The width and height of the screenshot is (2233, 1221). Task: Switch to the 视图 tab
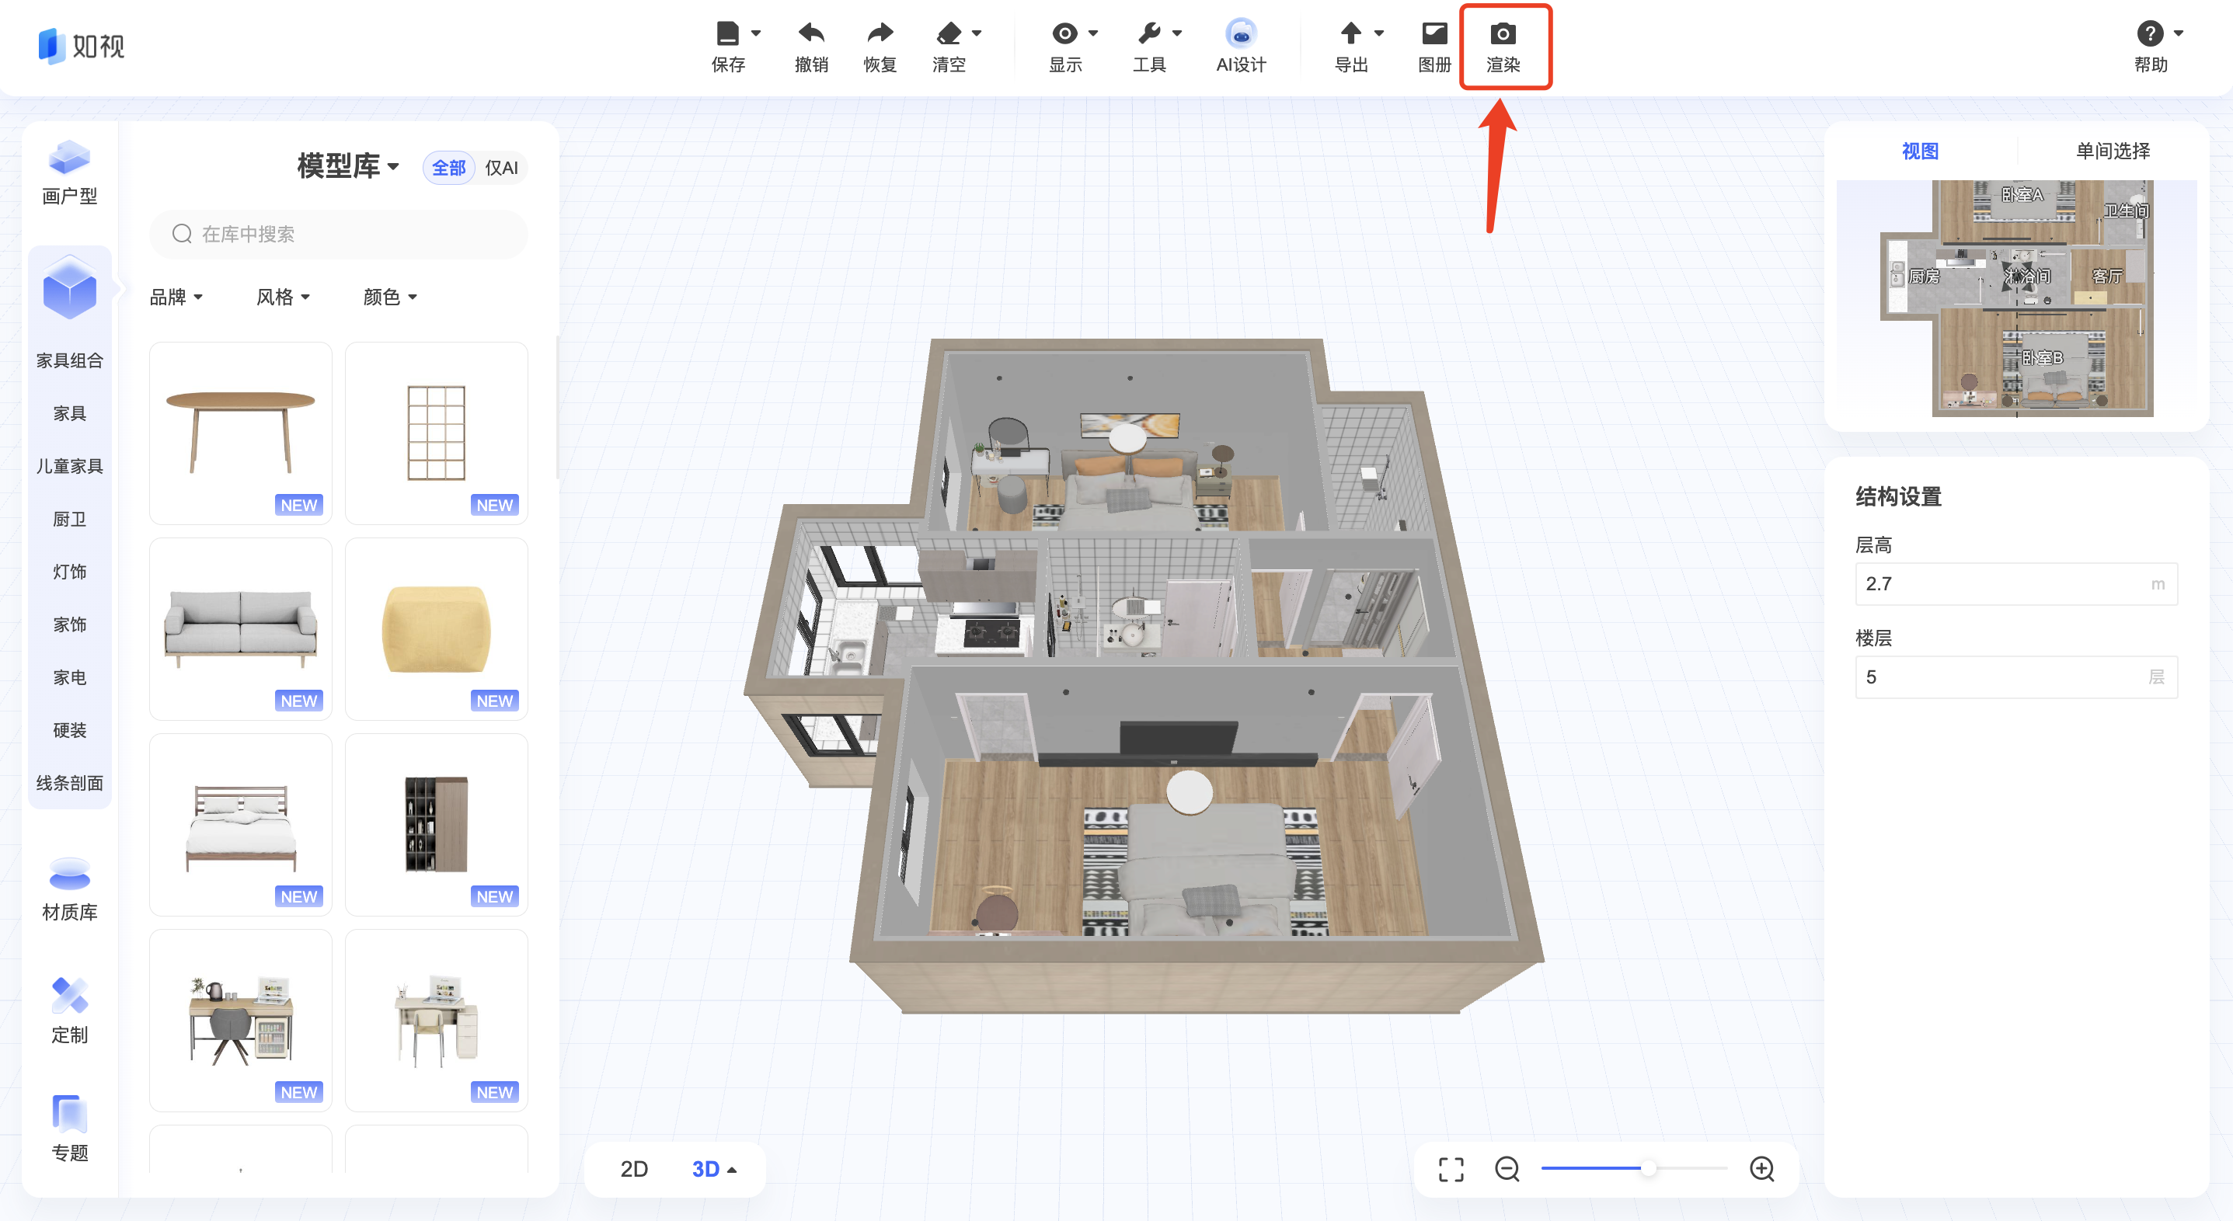(1920, 151)
